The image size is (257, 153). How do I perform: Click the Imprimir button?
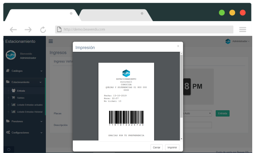pos(172,147)
